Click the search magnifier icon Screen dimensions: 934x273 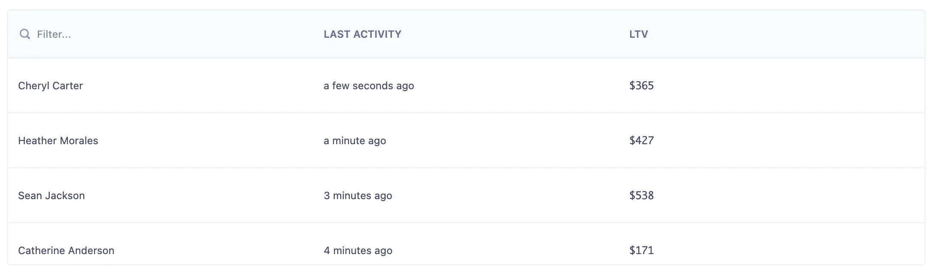pos(25,34)
